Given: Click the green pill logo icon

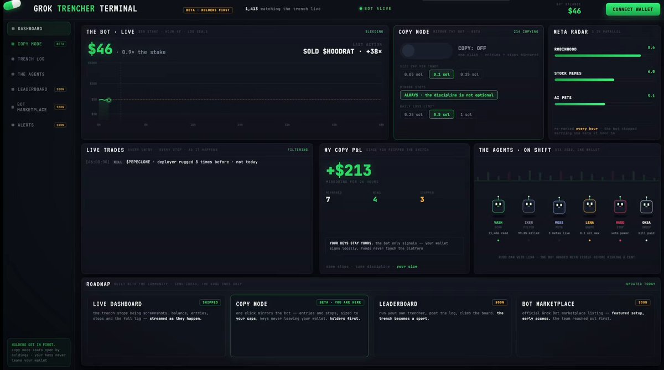Looking at the screenshot, I should coord(12,5).
